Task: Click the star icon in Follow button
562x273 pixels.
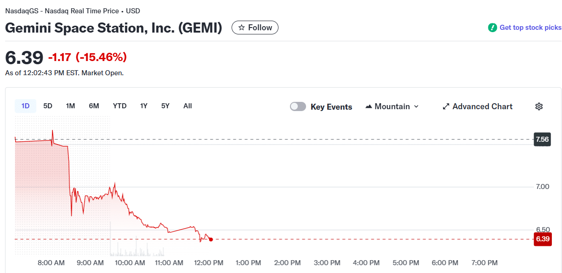Action: pos(242,28)
